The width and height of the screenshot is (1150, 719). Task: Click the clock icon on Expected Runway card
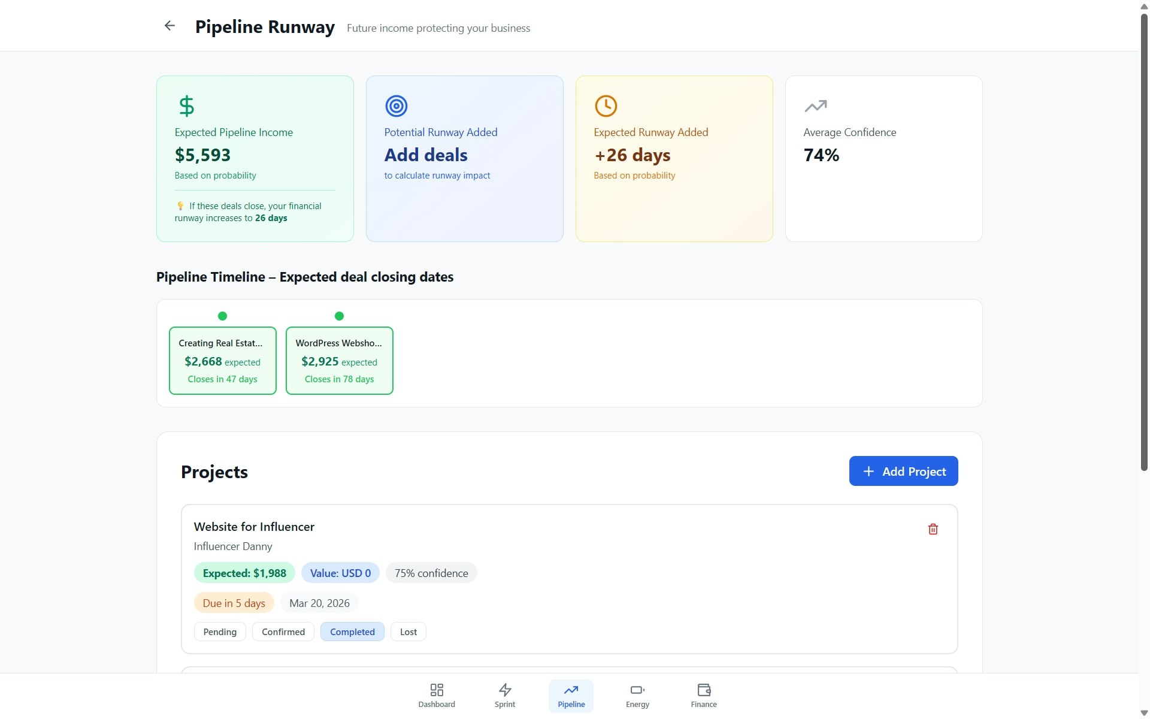[606, 106]
